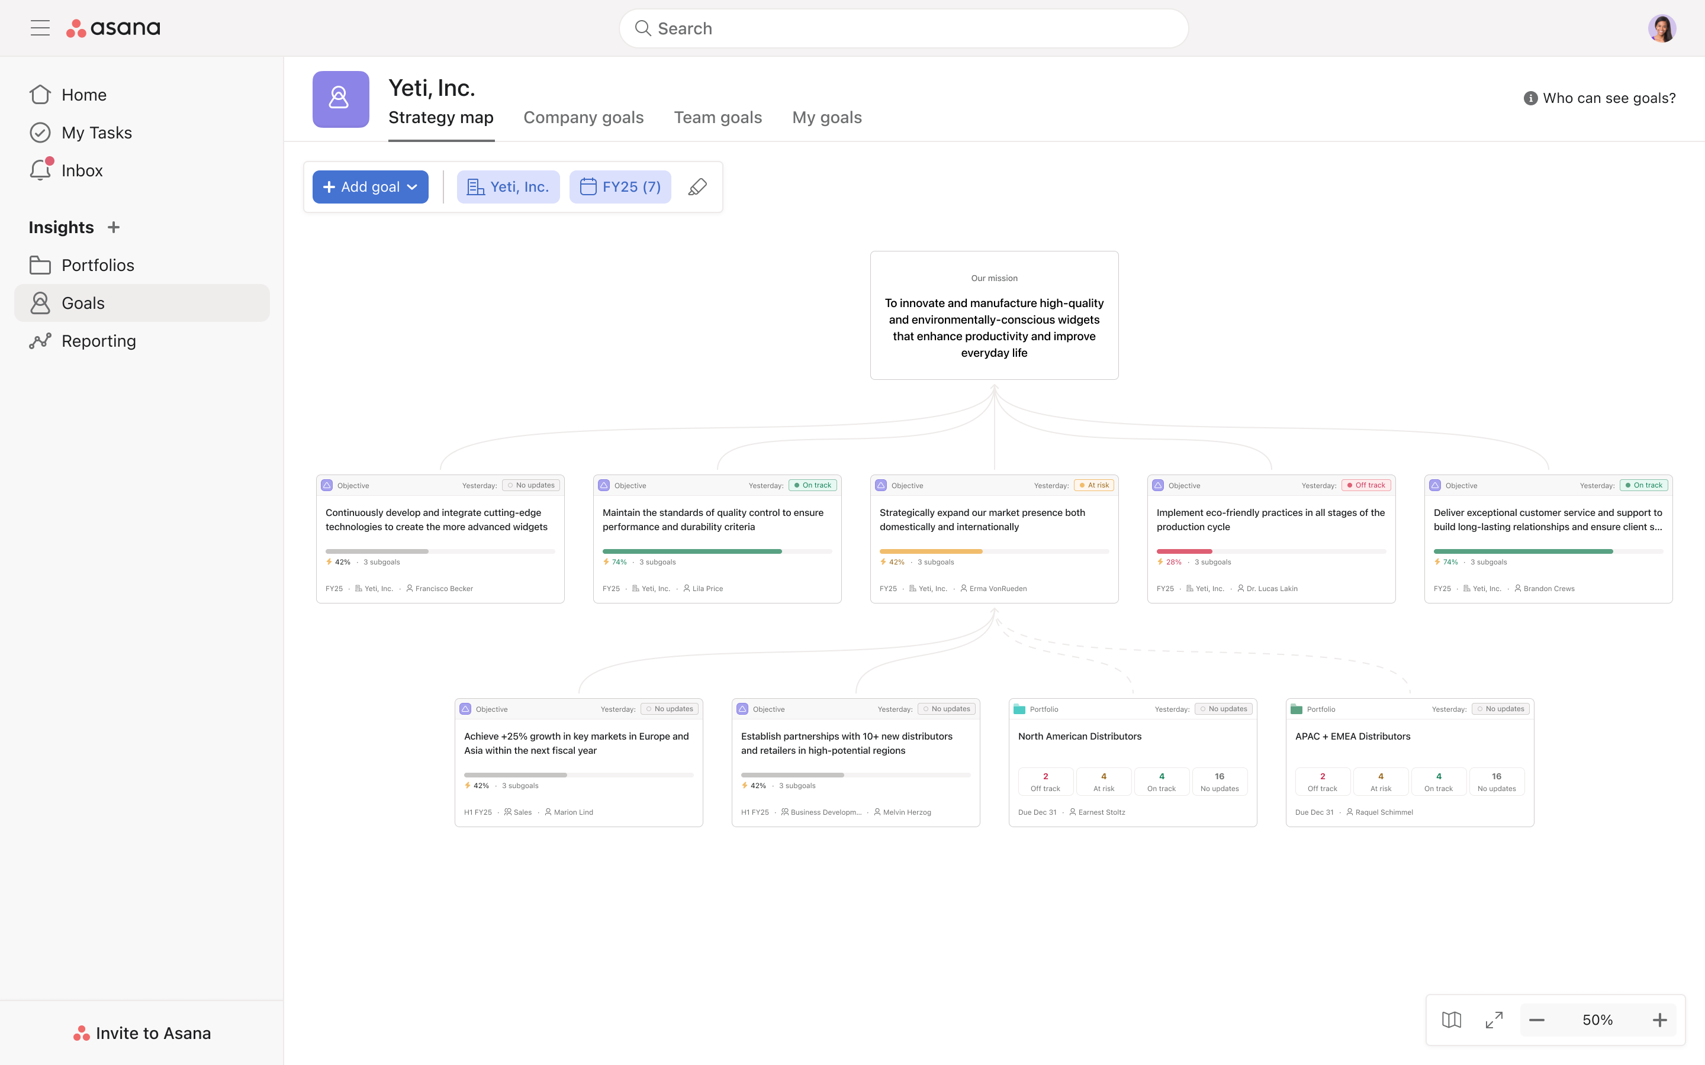This screenshot has height=1065, width=1705.
Task: Click the Sales team label on growth card
Action: pyautogui.click(x=518, y=813)
